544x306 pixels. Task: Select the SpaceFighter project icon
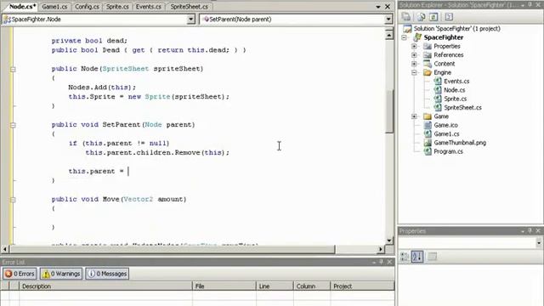tap(417, 37)
